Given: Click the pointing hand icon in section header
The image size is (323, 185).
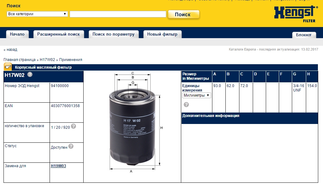Looking at the screenshot, I should 8,67.
